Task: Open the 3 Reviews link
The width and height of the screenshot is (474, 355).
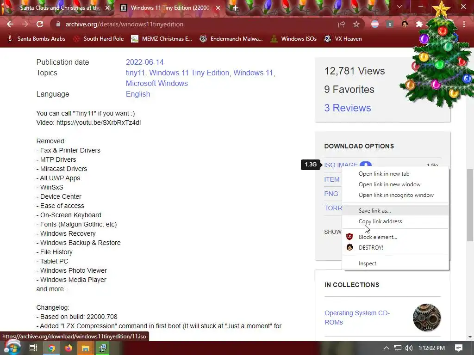Action: tap(348, 108)
